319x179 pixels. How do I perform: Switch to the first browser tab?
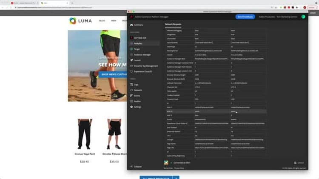pyautogui.click(x=24, y=3)
